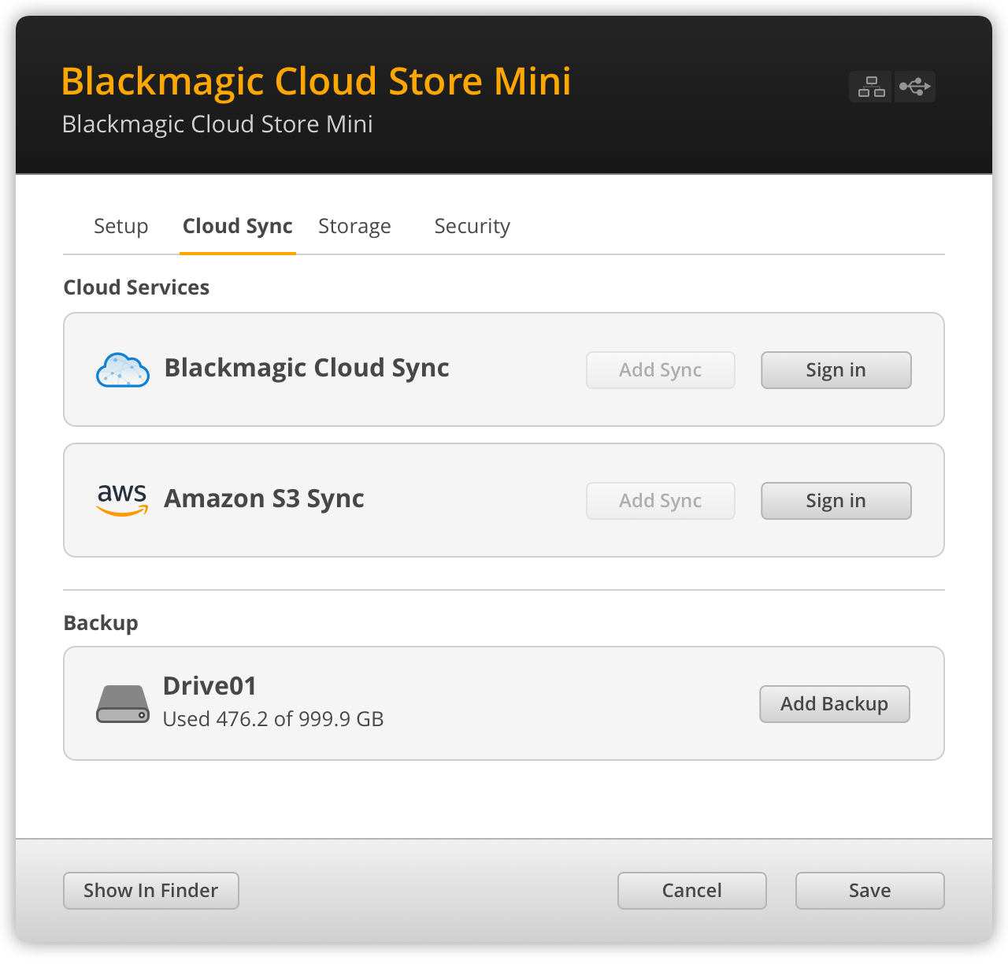Select the AWS logo icon
The height and width of the screenshot is (964, 1008).
122,500
